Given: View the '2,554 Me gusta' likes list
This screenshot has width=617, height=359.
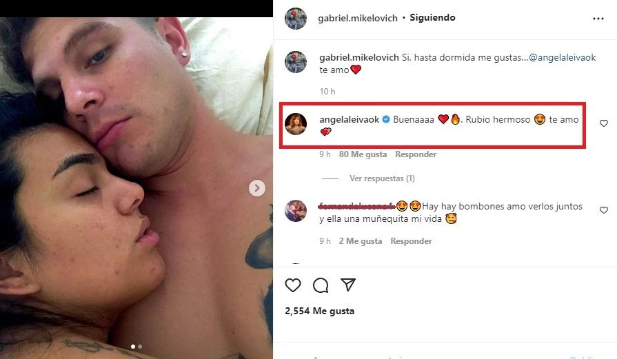Looking at the screenshot, I should (319, 311).
